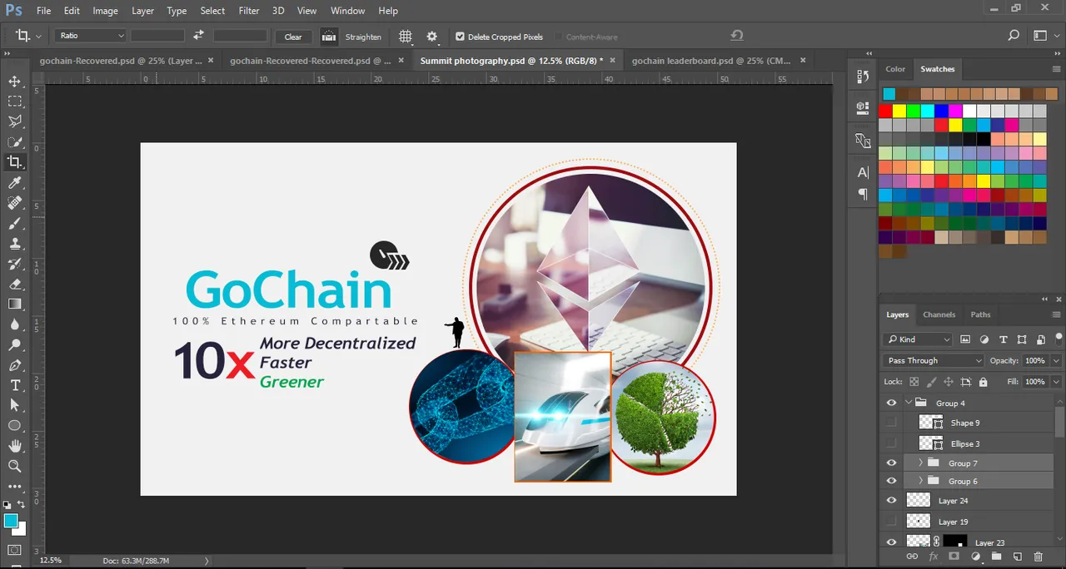Switch to the Channels tab
Screen dimensions: 1066x569
[x=939, y=314]
